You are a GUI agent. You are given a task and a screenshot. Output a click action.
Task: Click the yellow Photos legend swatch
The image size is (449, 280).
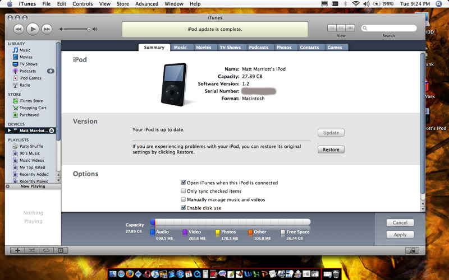click(218, 232)
